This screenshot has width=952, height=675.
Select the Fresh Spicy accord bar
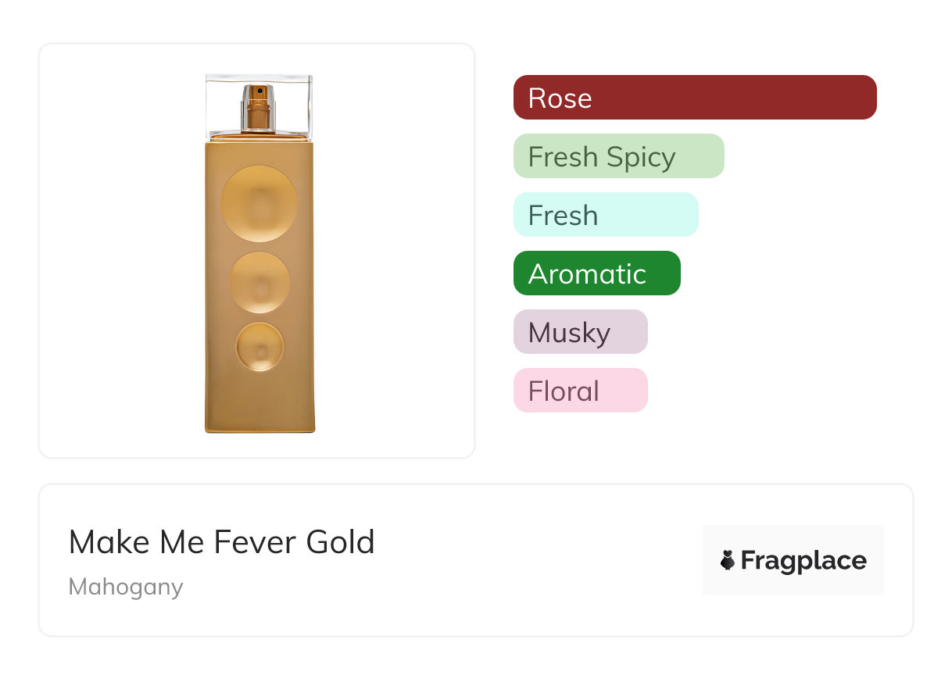(x=618, y=156)
